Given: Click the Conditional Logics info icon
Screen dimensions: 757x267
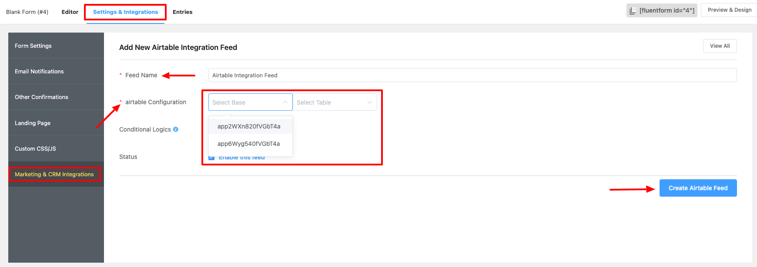Looking at the screenshot, I should pyautogui.click(x=176, y=129).
